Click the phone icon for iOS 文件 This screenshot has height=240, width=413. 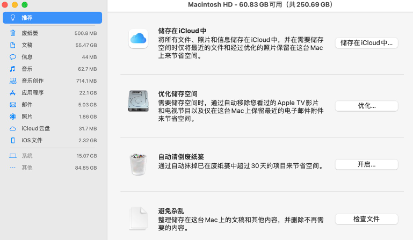13,141
